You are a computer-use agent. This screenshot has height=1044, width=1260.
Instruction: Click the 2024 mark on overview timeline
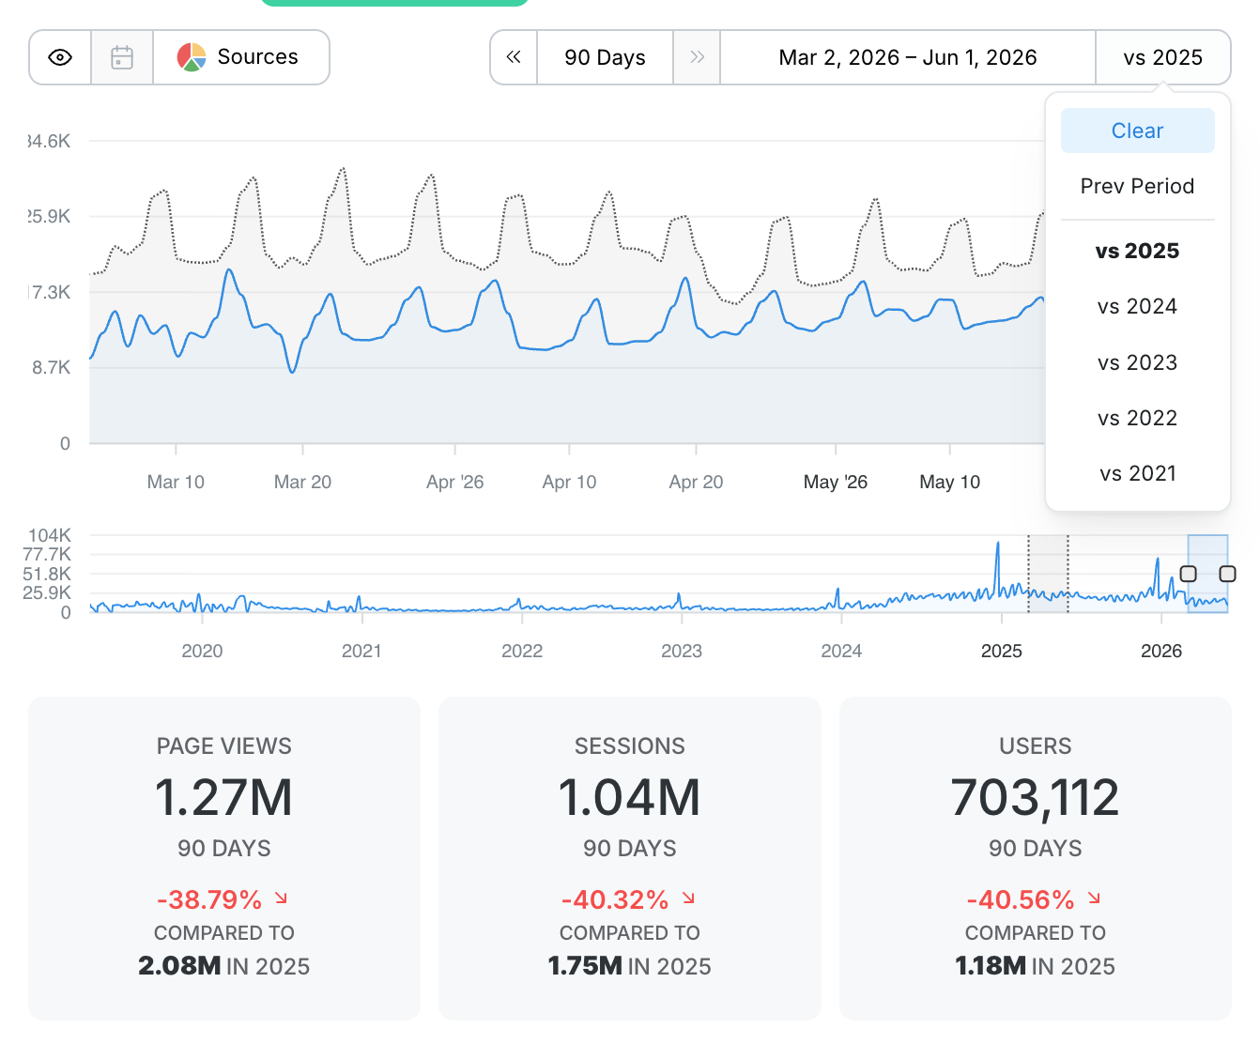841,651
